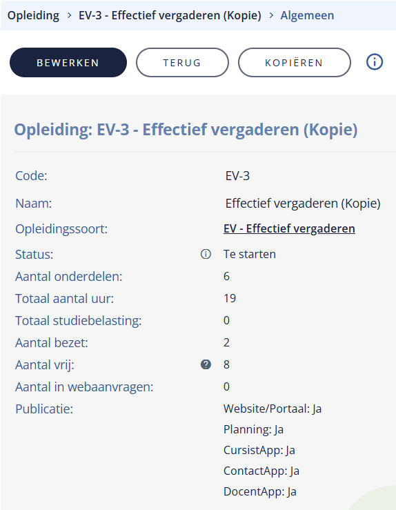
Task: Click the Te starten status value
Action: 249,254
